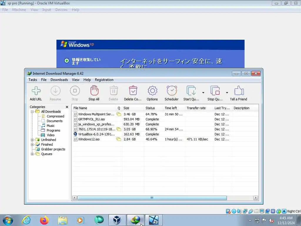Click the Delete trash icon
Image resolution: width=301 pixels, height=226 pixels.
tap(114, 91)
